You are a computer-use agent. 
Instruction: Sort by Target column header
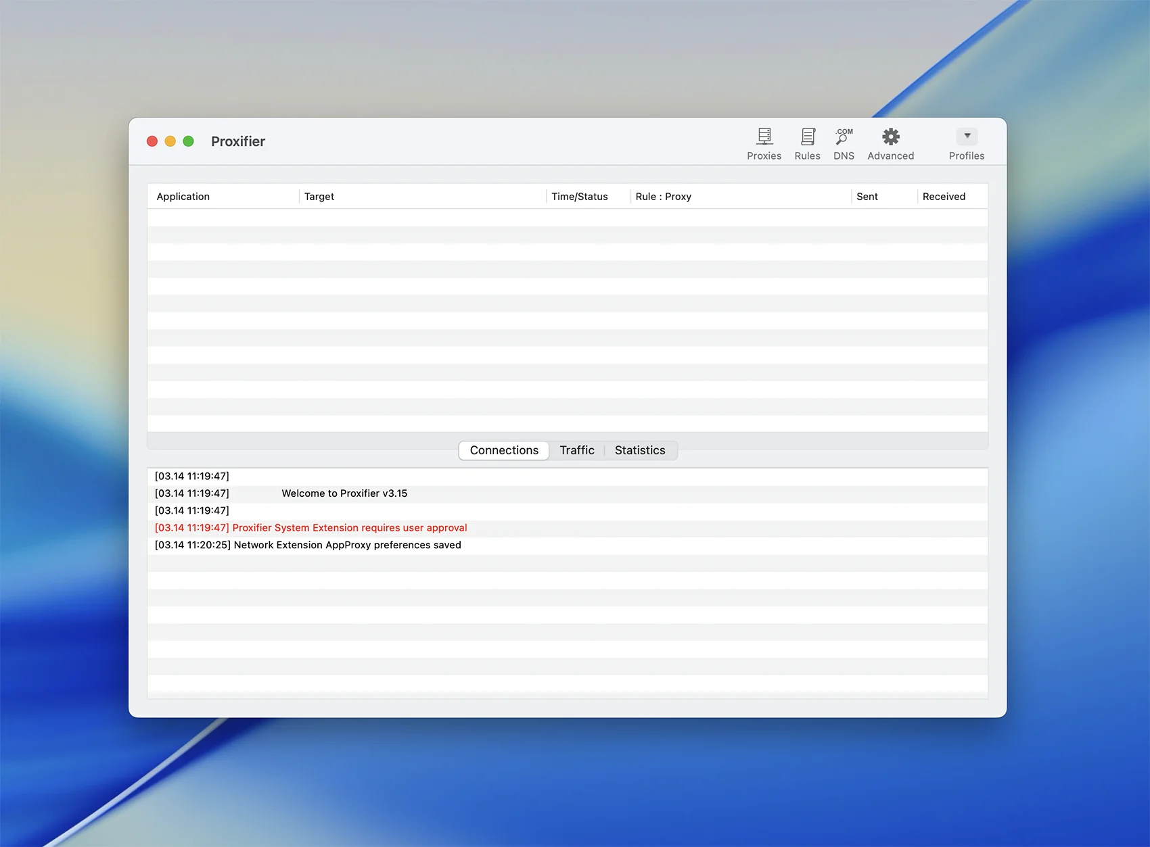(319, 197)
